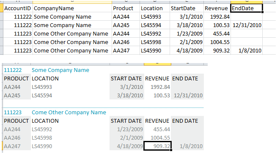Image resolution: width=280 pixels, height=157 pixels.
Task: Click gray AA245 in the report
Action: (12, 95)
